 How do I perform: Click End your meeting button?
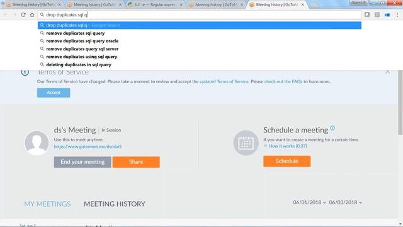[x=82, y=162]
